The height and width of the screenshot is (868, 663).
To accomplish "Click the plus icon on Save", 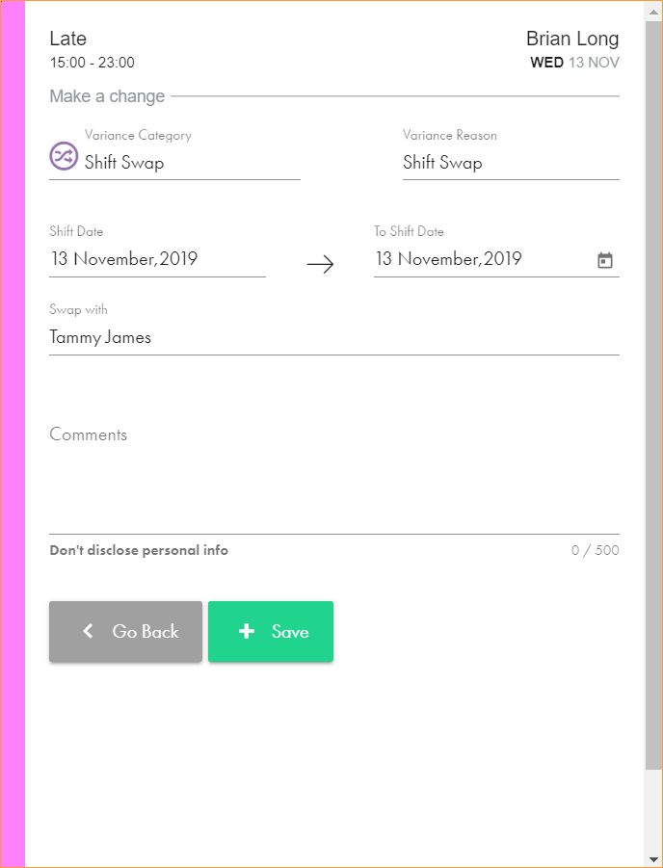I will coord(247,631).
